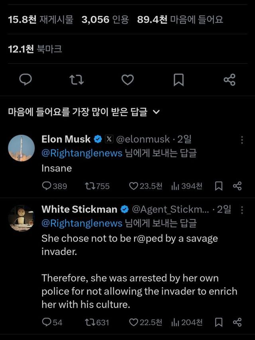This screenshot has height=340, width=255.
Task: Open the more options on White Stickman's reply
Action: [x=242, y=210]
